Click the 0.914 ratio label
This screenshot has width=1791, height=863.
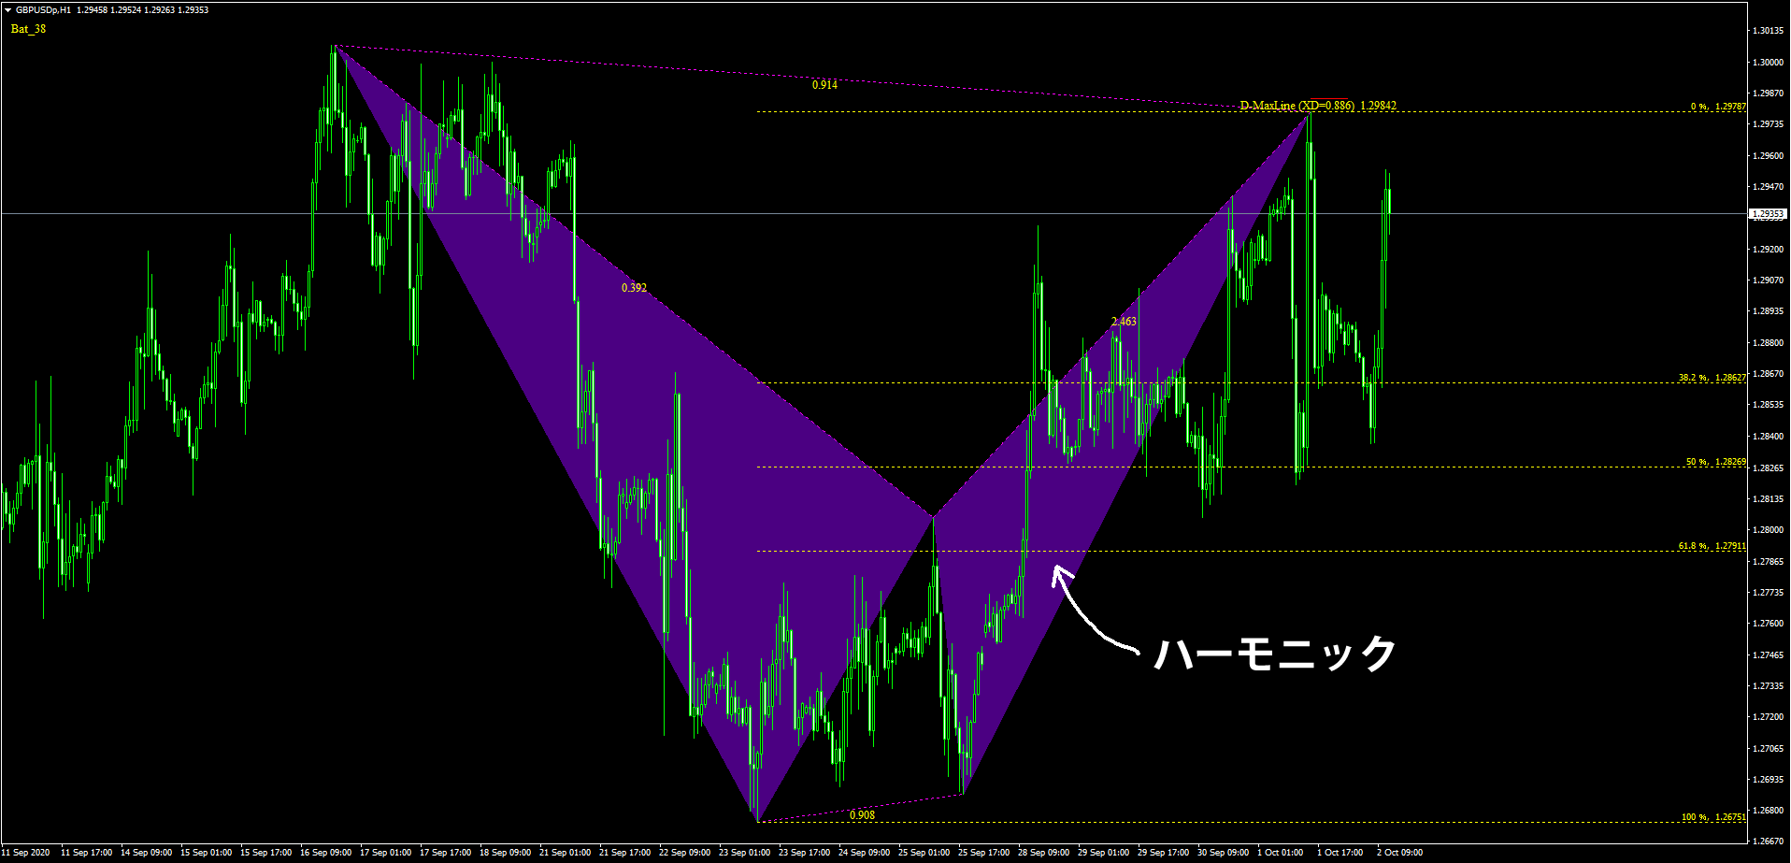click(824, 85)
